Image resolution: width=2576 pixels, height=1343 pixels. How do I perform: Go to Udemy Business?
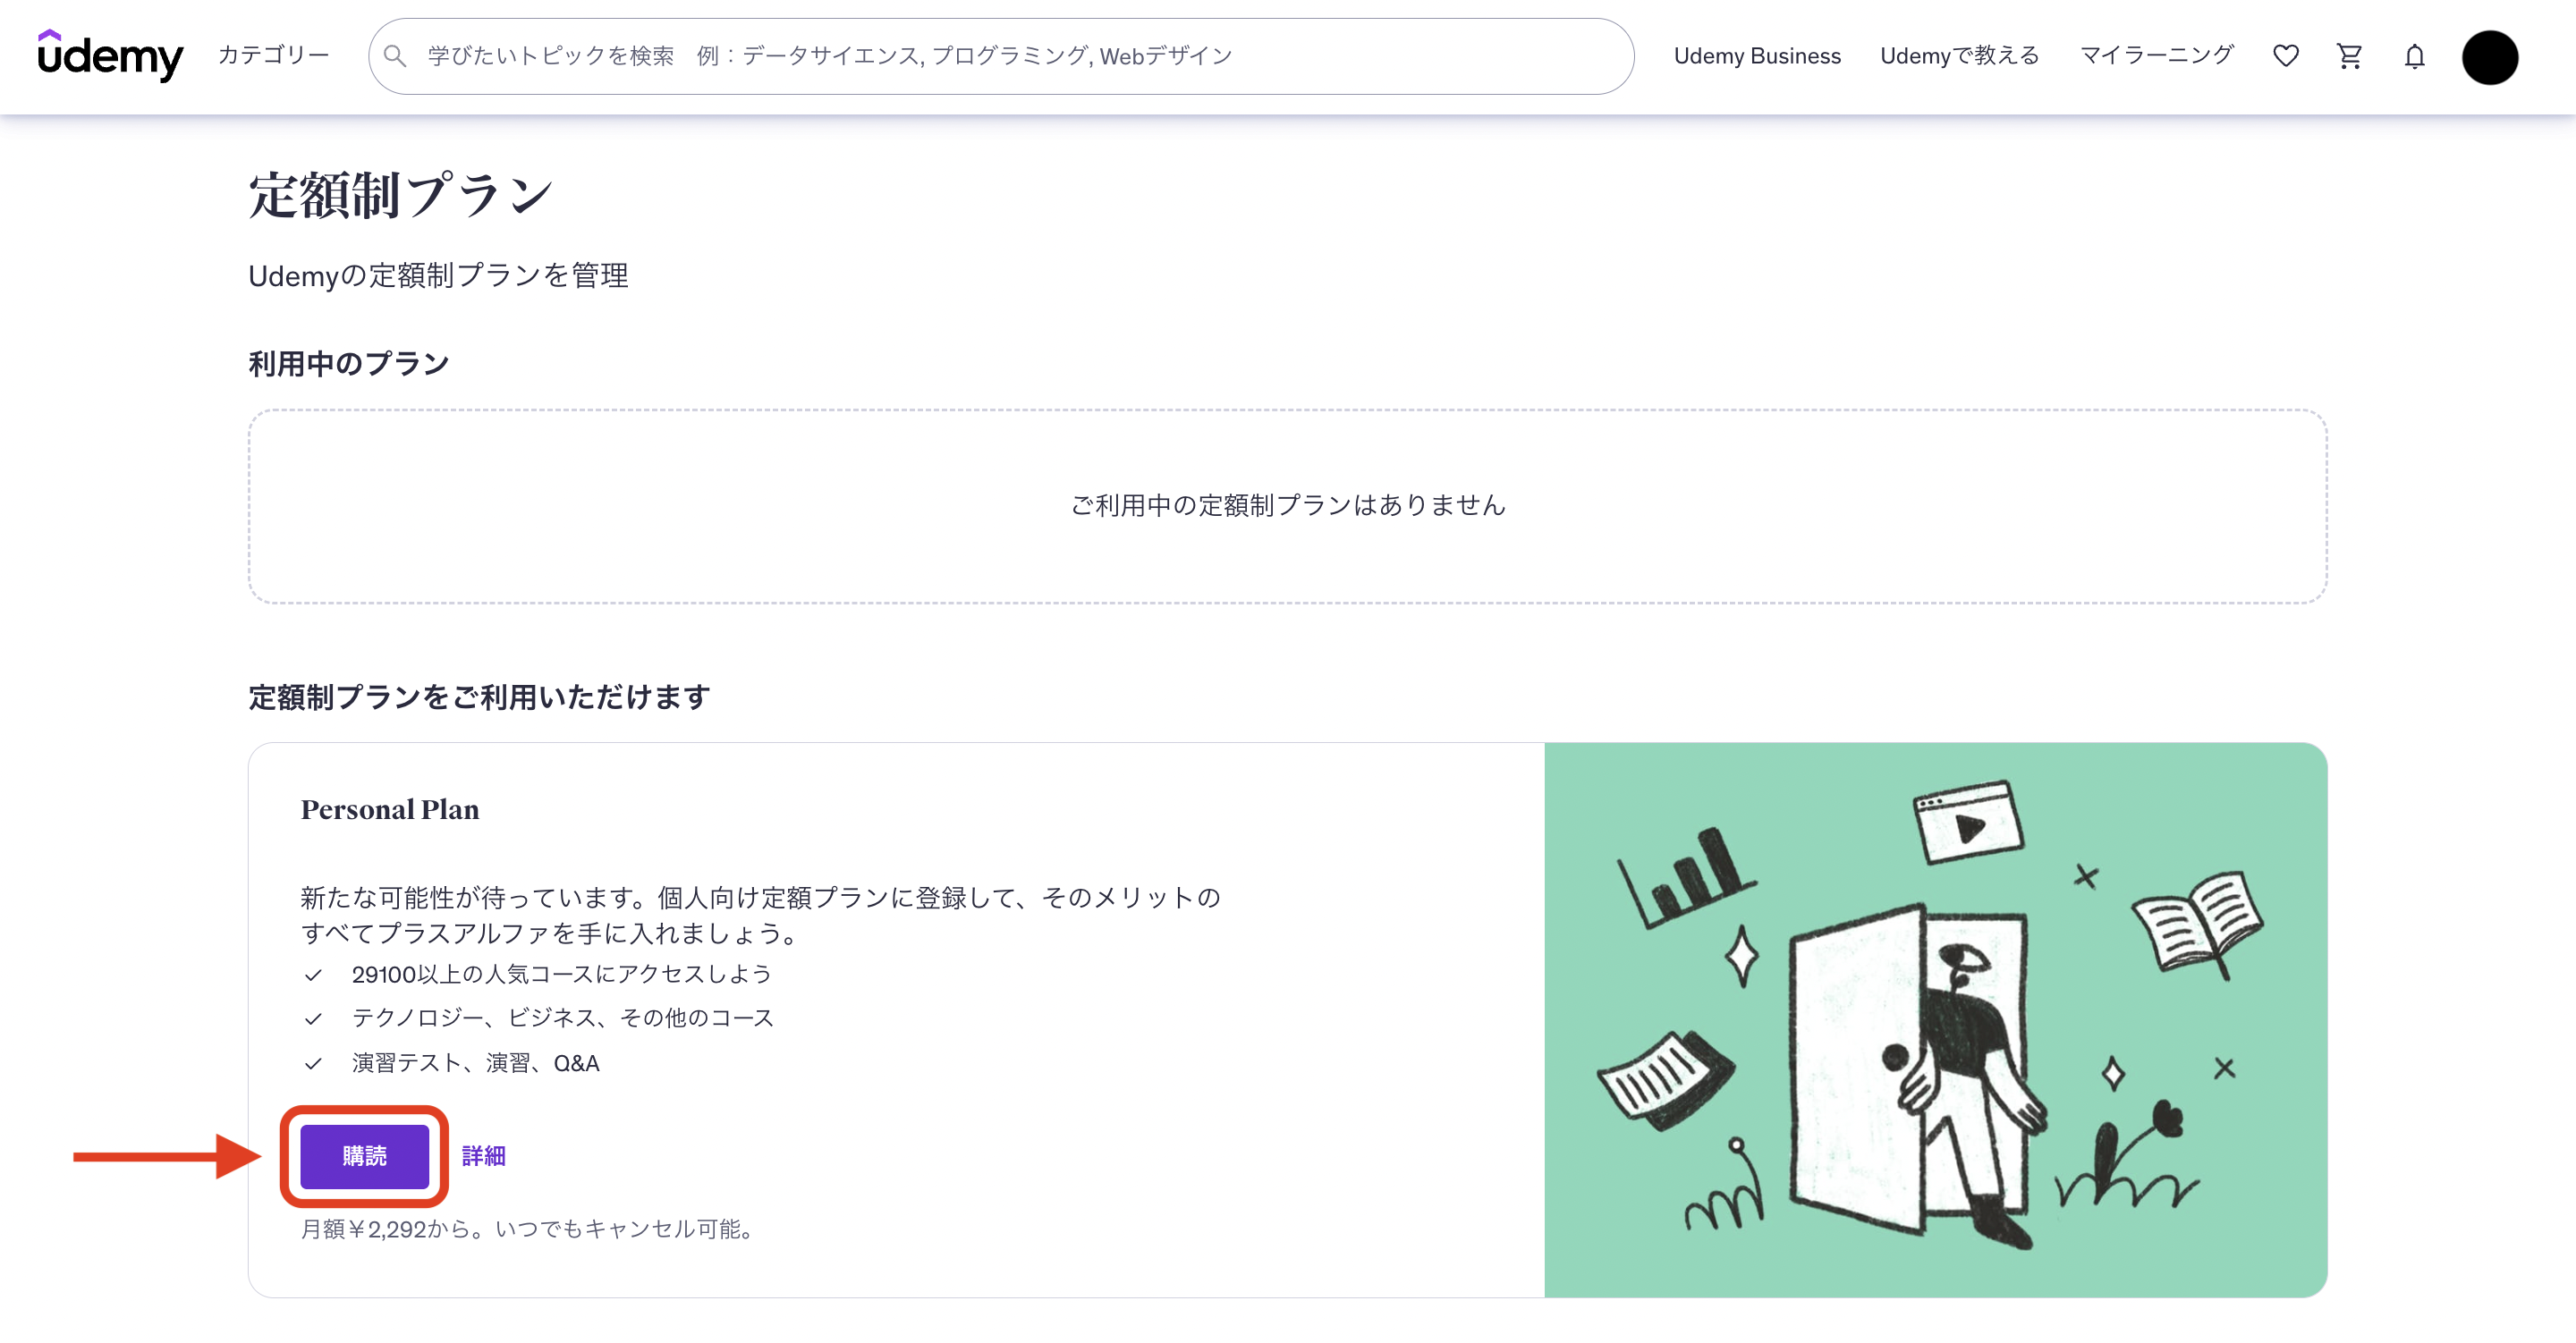(x=1756, y=56)
